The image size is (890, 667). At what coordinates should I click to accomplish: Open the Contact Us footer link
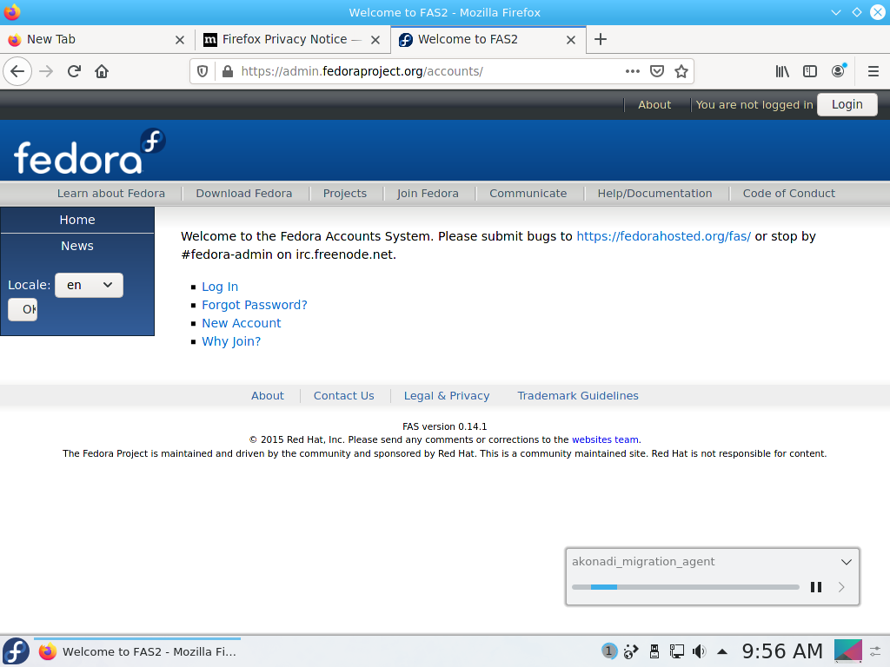(x=344, y=396)
